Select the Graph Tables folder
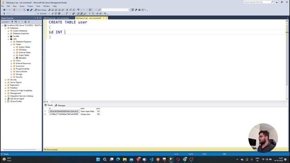290x163 pixels. [24, 55]
